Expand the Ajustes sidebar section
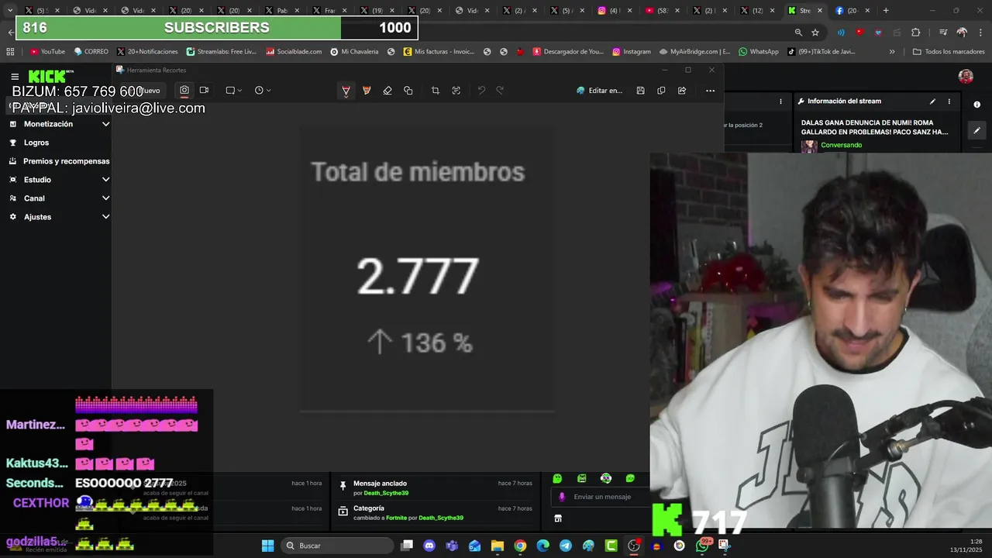992x558 pixels. click(x=59, y=217)
